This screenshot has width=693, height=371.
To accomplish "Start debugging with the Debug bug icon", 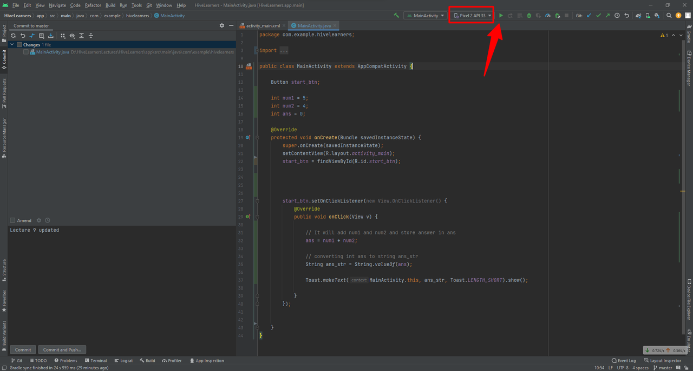I will (x=529, y=16).
